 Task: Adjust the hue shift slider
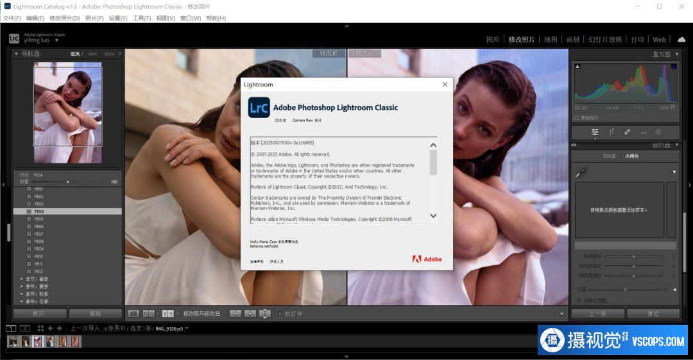633,256
